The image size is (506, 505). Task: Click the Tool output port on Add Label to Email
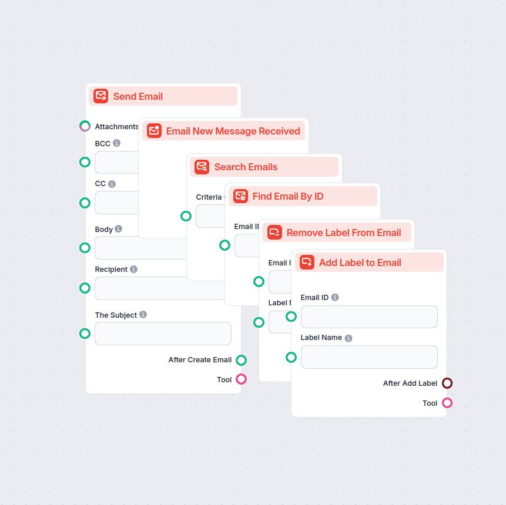tap(447, 403)
